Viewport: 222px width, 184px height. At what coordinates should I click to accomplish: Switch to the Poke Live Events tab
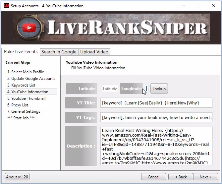point(21,52)
